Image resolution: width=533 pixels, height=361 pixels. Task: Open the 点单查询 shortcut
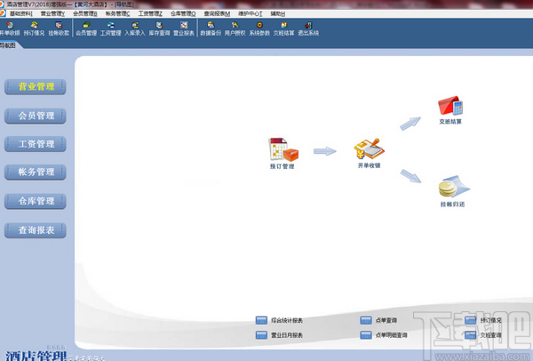point(378,320)
